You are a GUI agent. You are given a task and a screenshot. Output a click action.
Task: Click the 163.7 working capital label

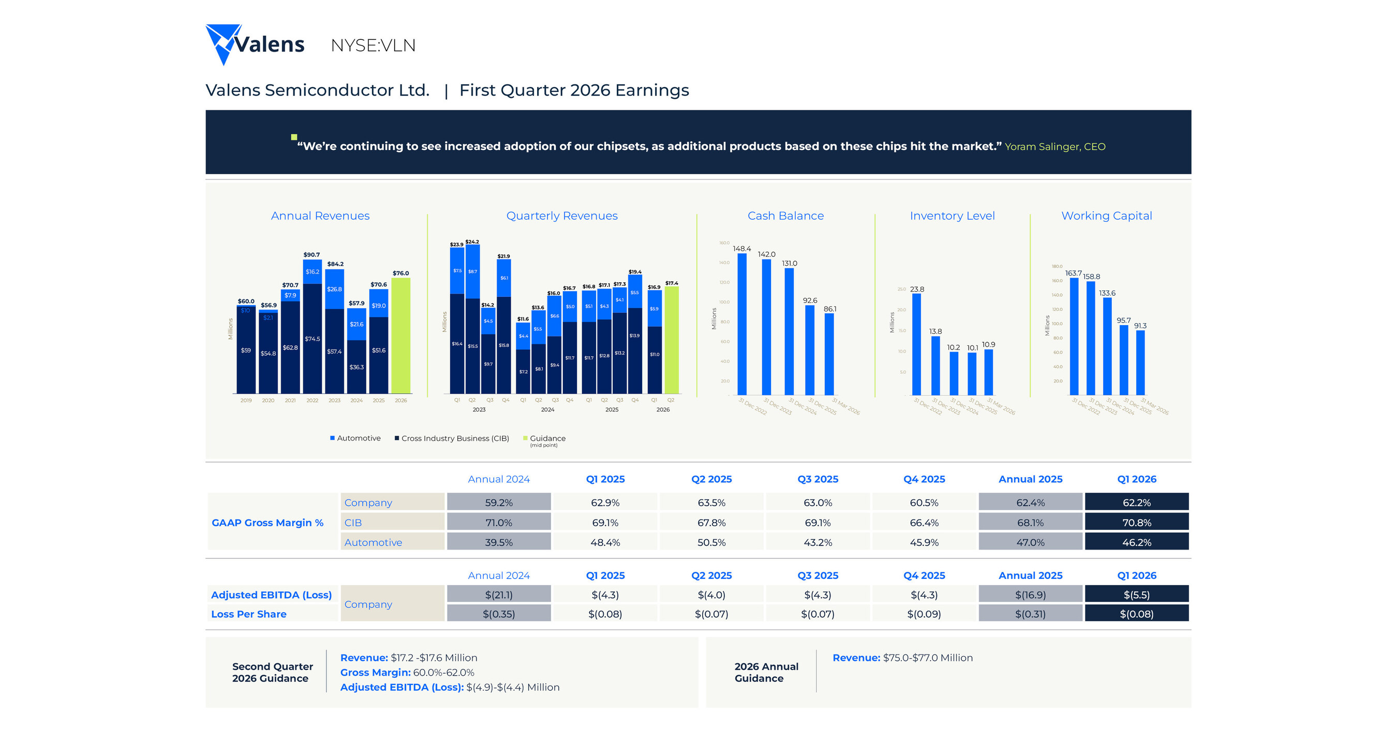point(1073,273)
